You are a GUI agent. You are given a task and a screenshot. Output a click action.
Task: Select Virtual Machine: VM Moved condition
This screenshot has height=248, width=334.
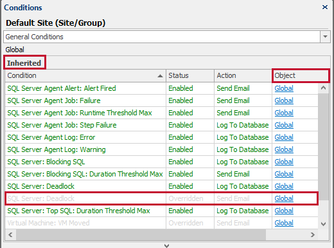point(48,223)
